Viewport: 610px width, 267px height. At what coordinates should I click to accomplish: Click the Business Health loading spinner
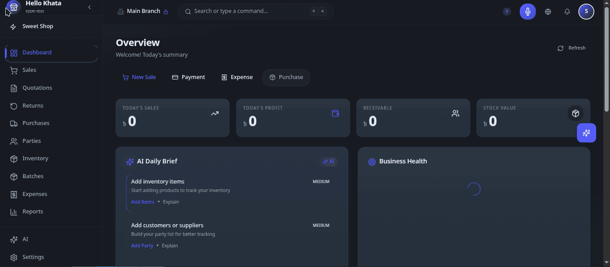pos(474,188)
